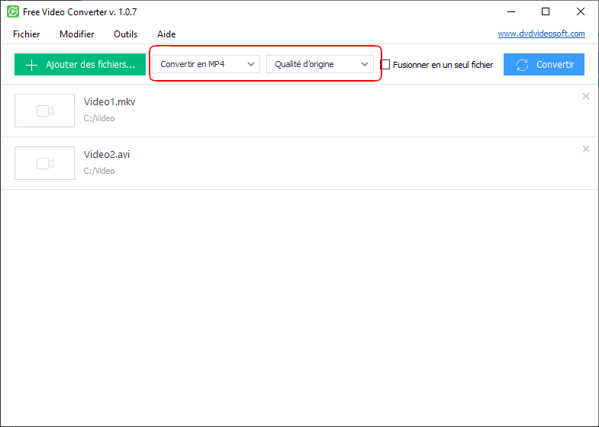Select the Video2.avi thumbnail
599x427 pixels.
tap(45, 163)
